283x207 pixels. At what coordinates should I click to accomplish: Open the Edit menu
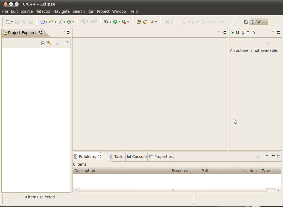tap(14, 11)
